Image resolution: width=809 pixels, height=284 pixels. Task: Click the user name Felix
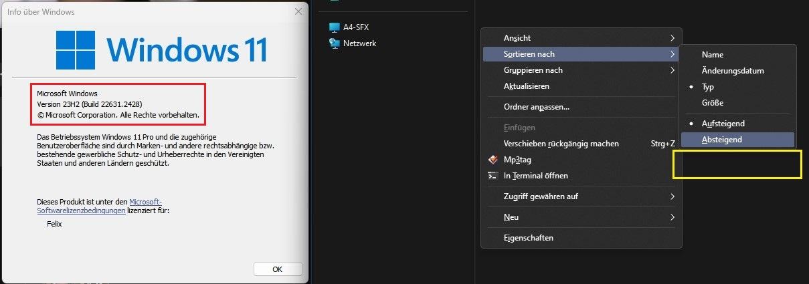54,225
